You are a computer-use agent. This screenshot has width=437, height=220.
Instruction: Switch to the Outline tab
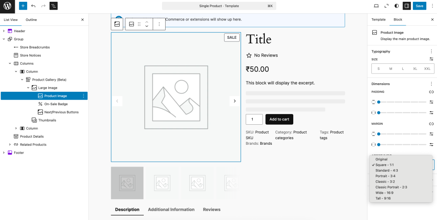click(31, 20)
